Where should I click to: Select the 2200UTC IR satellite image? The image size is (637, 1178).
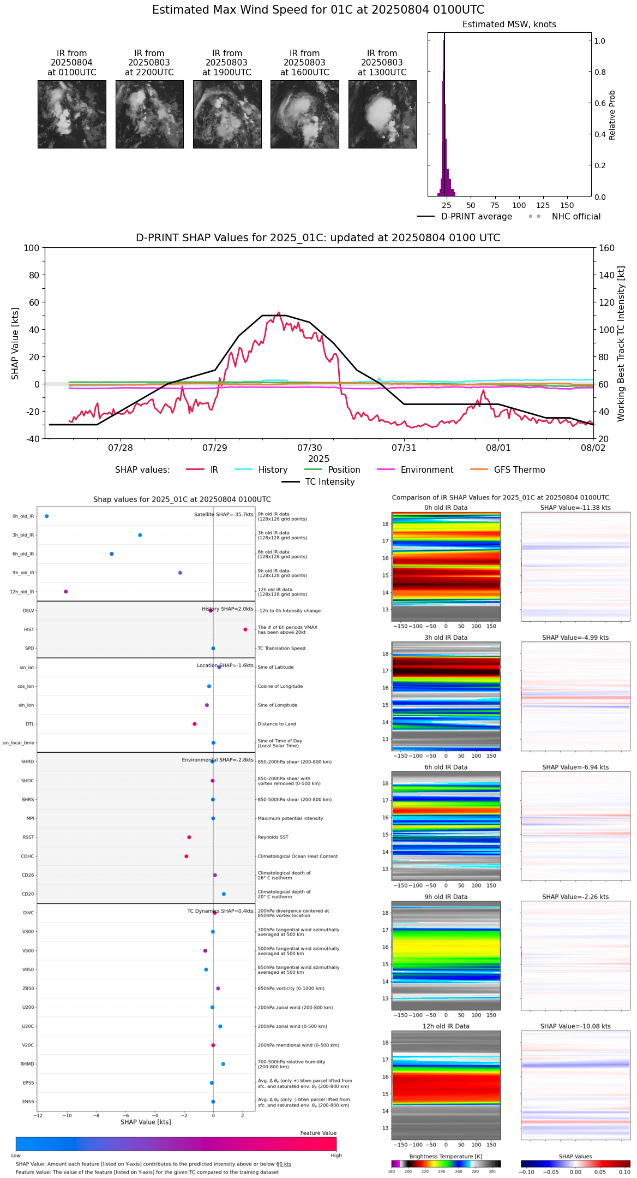click(x=149, y=114)
